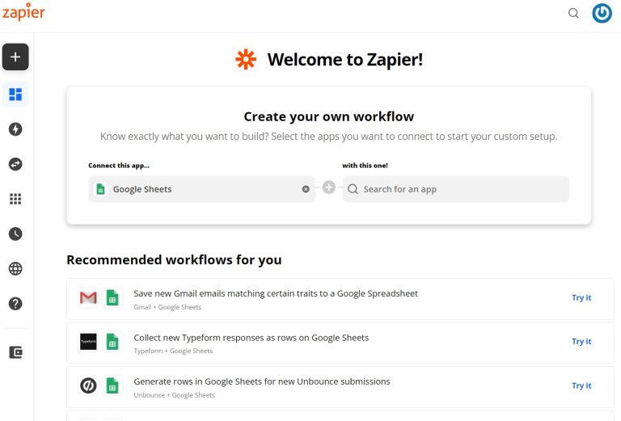Open Transfers arrows icon in sidebar
The width and height of the screenshot is (621, 421).
tap(15, 164)
